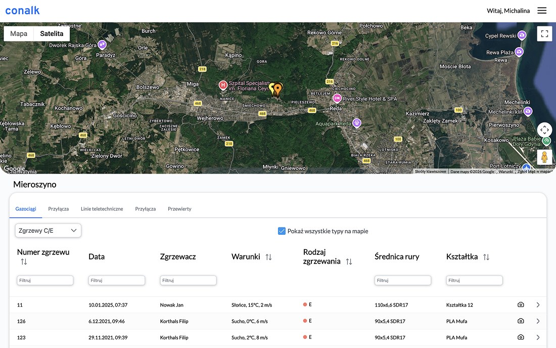Focus the Średnica rury filter field
Viewport: 556px width, 348px height.
(403, 280)
